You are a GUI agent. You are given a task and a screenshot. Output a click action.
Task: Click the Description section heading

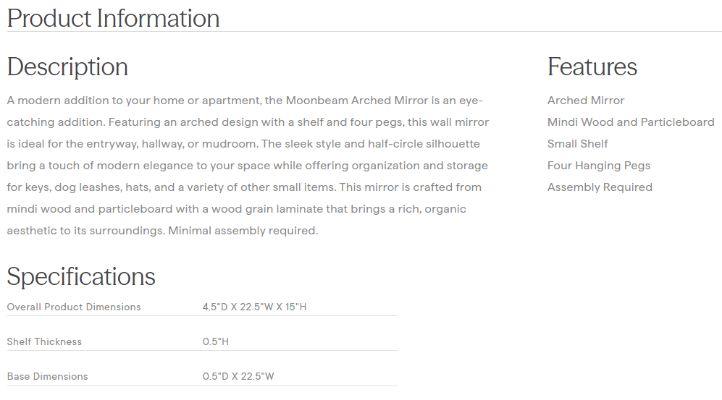[67, 67]
